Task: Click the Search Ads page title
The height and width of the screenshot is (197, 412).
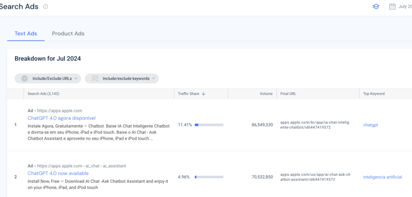Action: (19, 6)
